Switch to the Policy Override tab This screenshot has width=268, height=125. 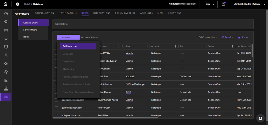pyautogui.click(x=125, y=13)
